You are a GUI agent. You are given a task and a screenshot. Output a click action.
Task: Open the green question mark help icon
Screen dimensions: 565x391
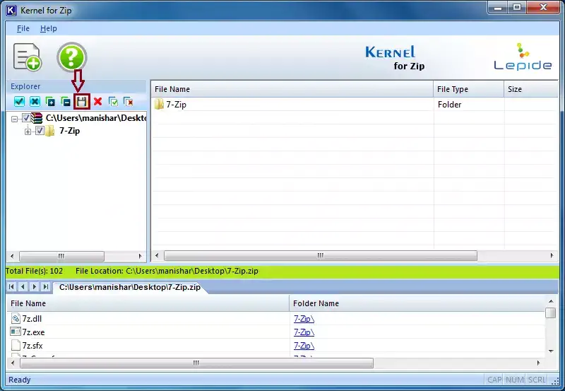click(72, 57)
